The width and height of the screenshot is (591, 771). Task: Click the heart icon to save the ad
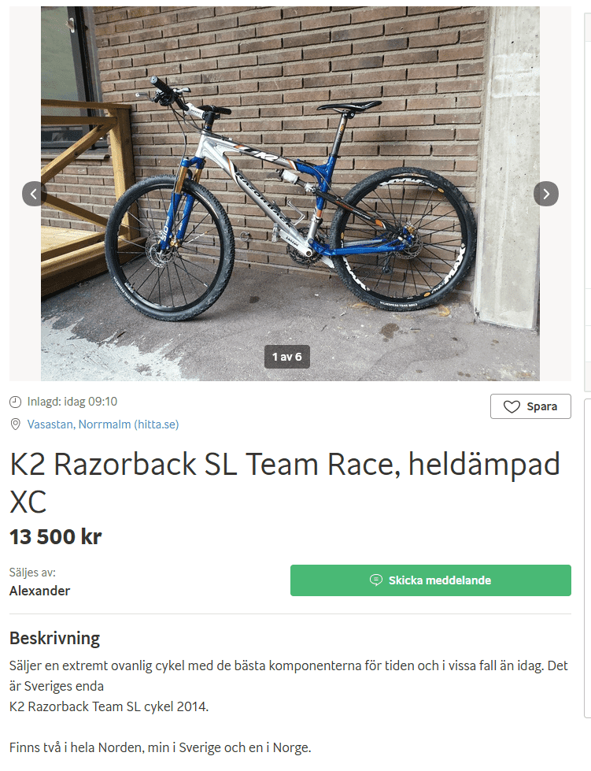click(x=512, y=407)
